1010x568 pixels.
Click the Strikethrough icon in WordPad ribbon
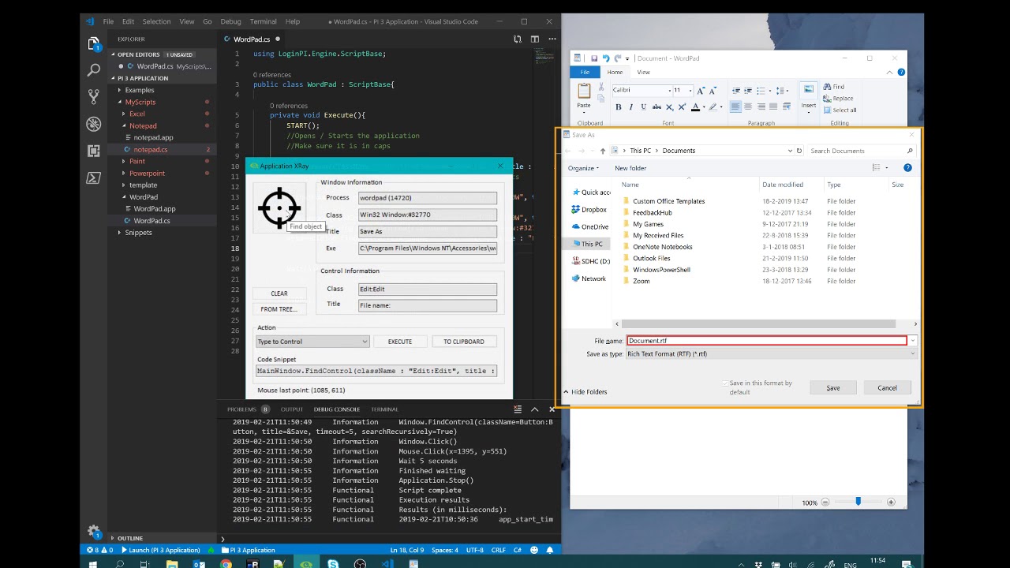[656, 106]
